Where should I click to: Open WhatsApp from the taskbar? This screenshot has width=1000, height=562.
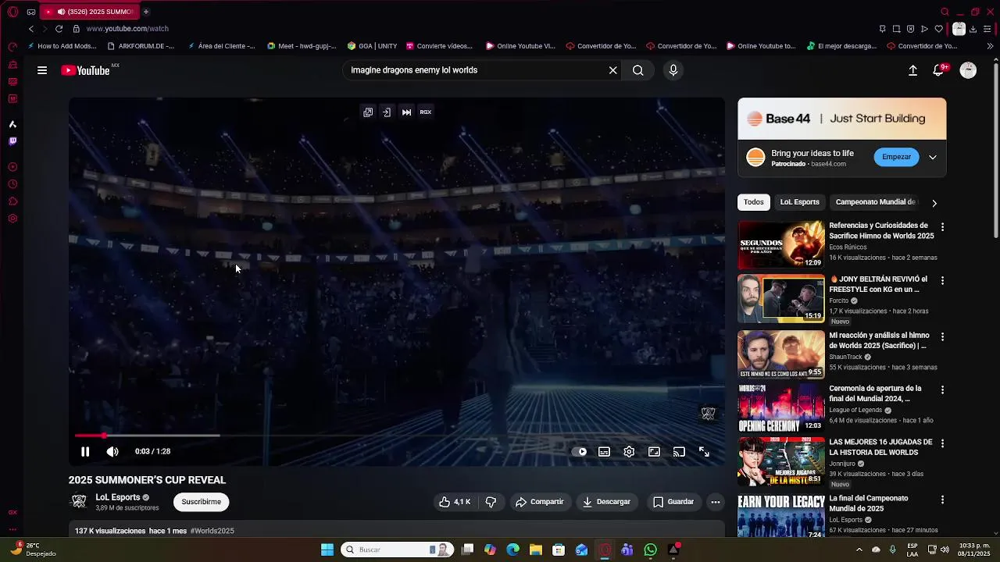coord(650,550)
